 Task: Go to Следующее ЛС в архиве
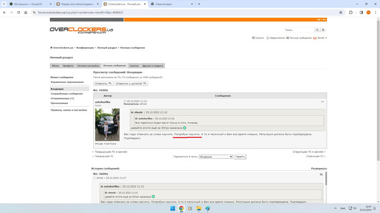pos(309,152)
